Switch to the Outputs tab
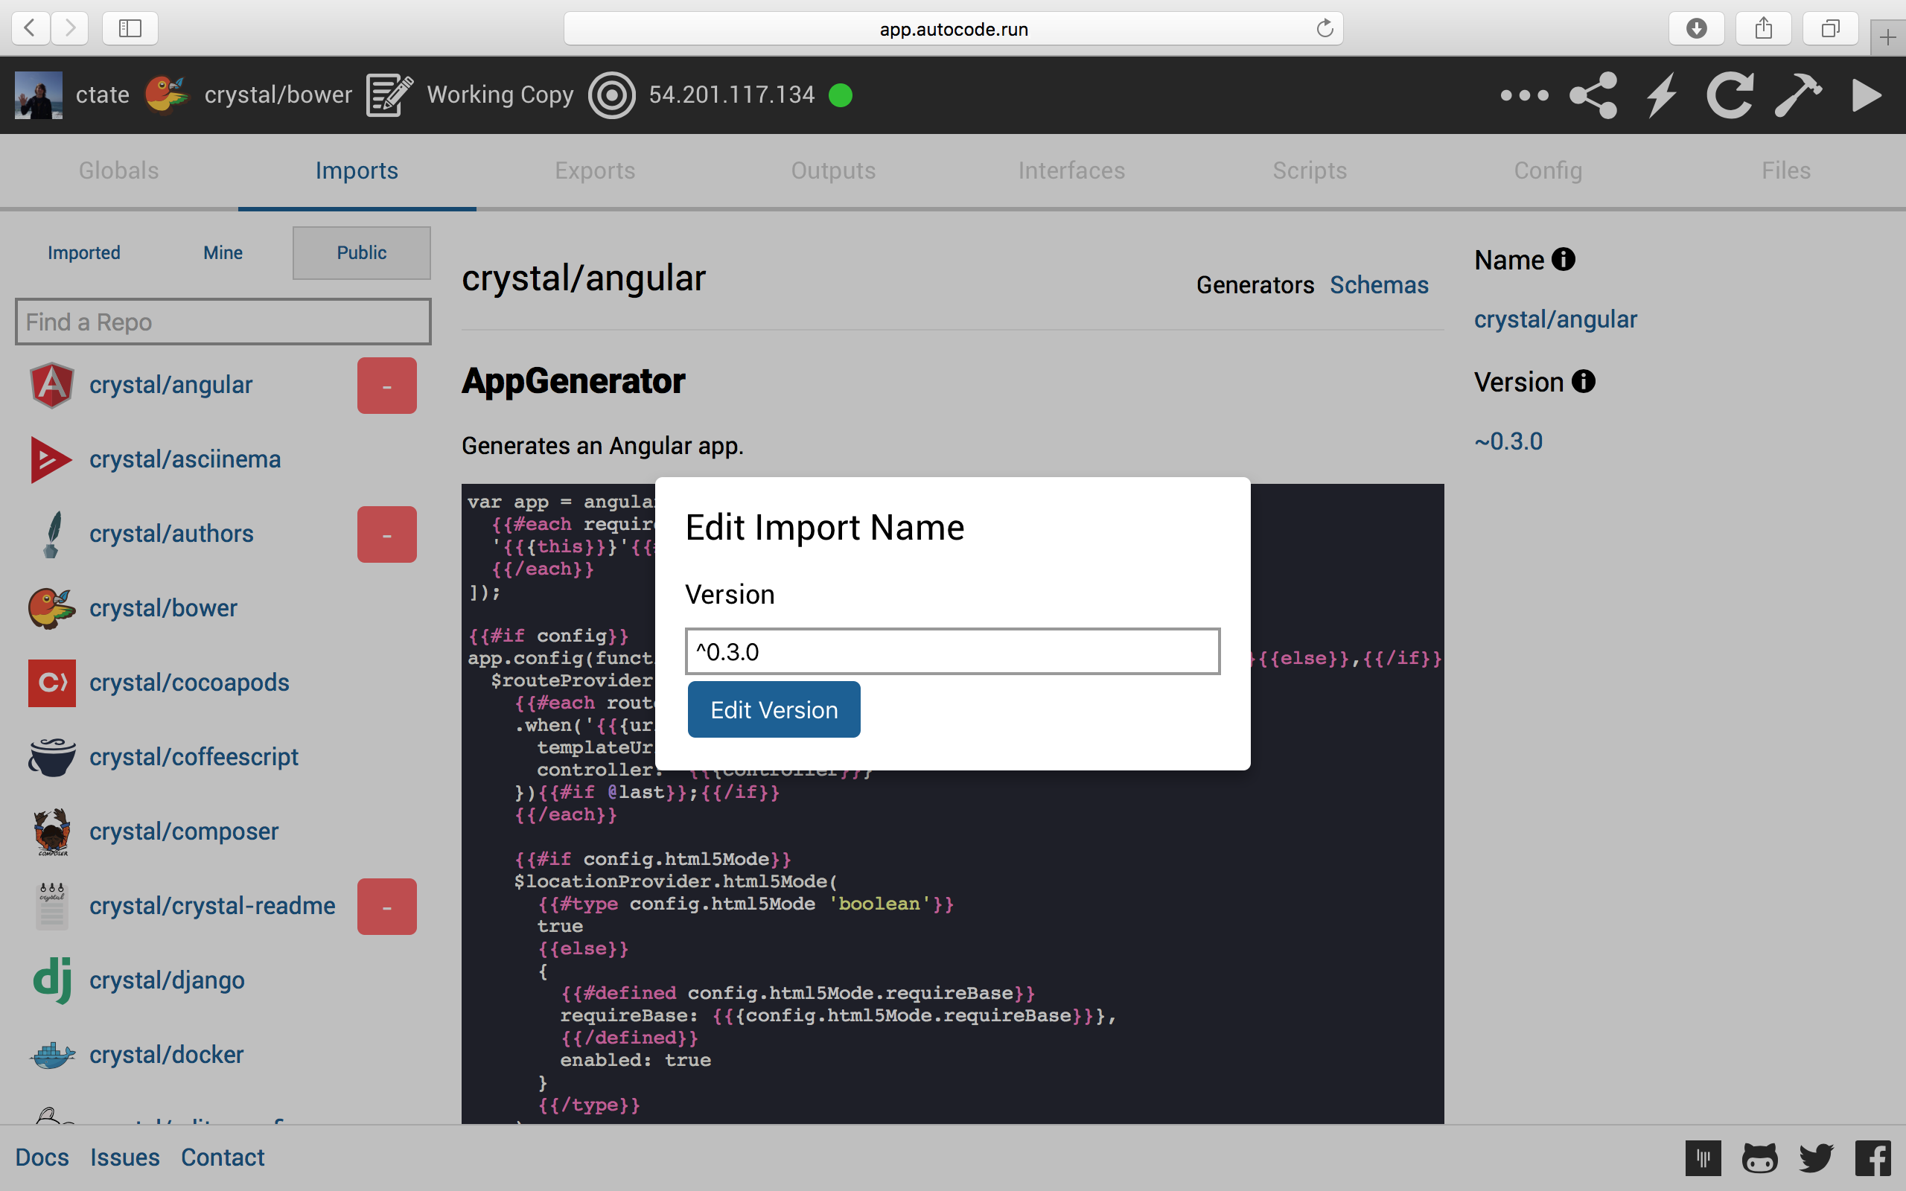The height and width of the screenshot is (1191, 1906). click(833, 170)
